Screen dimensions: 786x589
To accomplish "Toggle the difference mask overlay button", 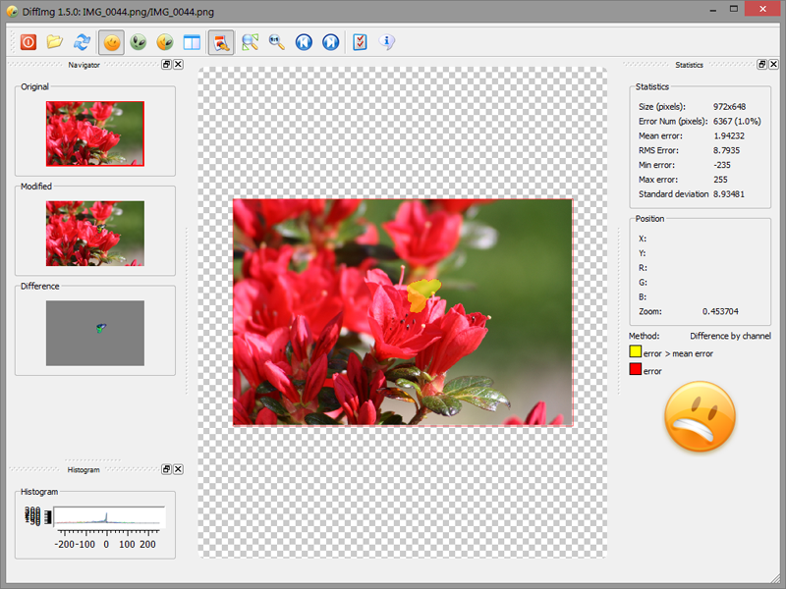I will (221, 42).
